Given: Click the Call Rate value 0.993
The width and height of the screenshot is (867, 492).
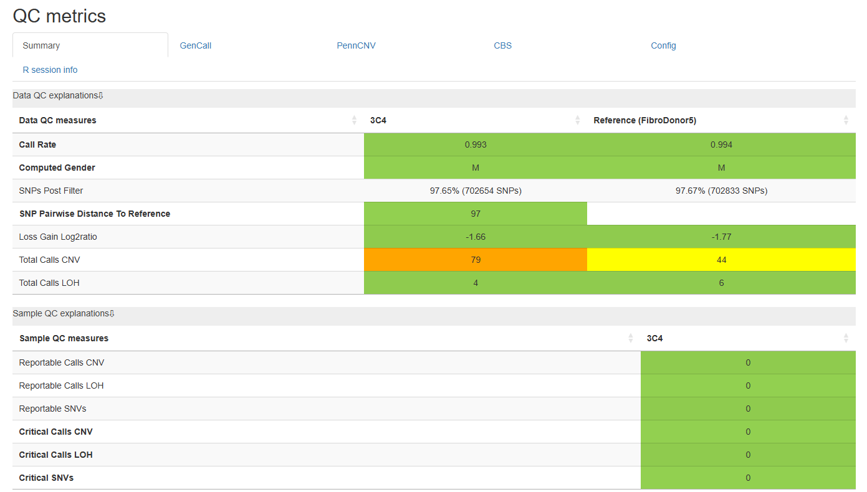Looking at the screenshot, I should (x=476, y=144).
